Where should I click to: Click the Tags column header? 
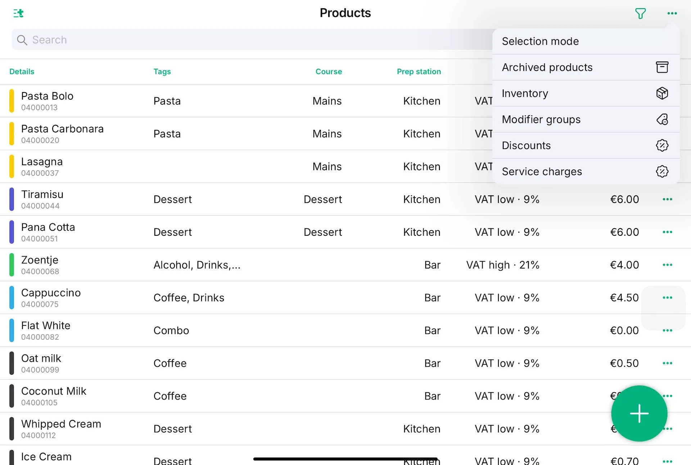click(x=162, y=72)
